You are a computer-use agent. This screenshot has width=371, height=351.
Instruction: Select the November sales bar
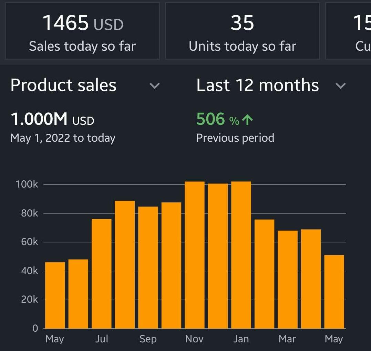tap(195, 255)
